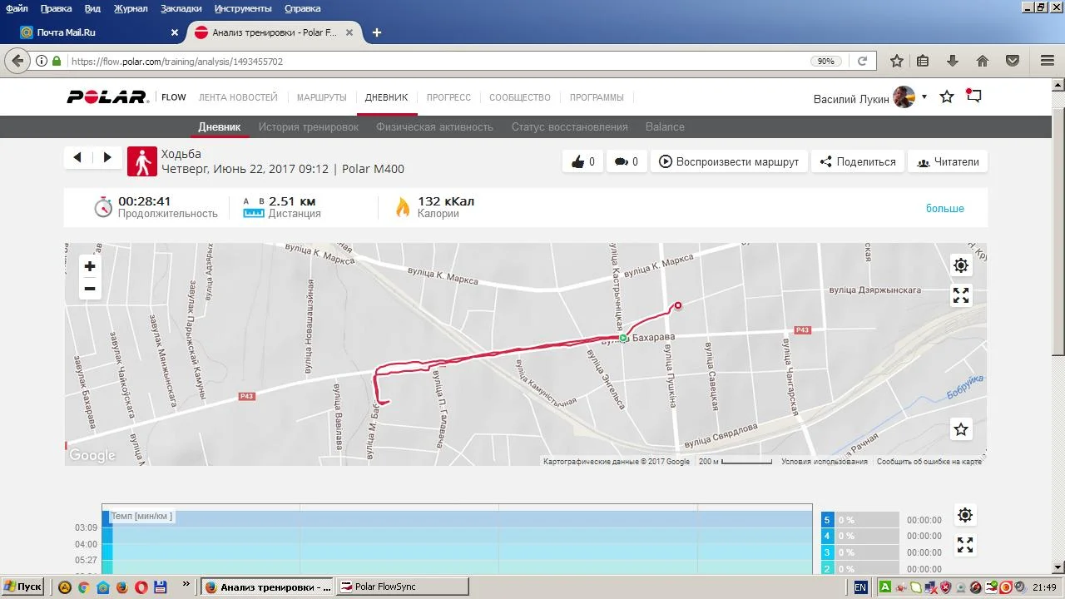Screen dimensions: 1065x599
Task: Select Статус восстановления sub-tab
Action: point(570,126)
